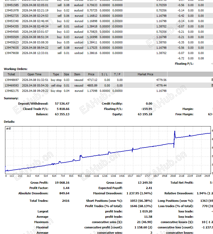Click the Market Price column header
Image resolution: width=213 pixels, height=234 pixels.
[146, 74]
